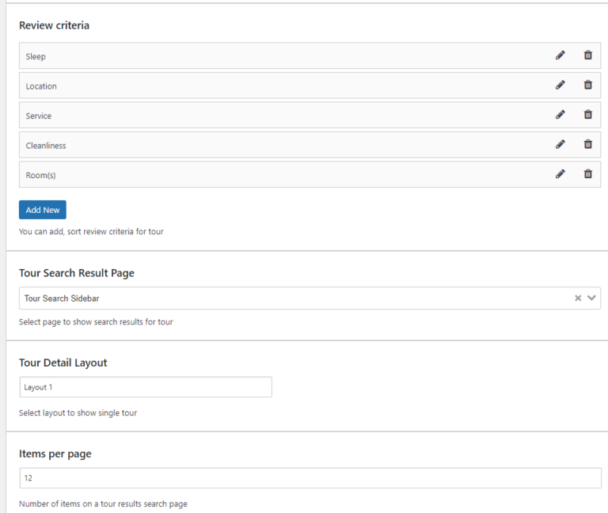The image size is (608, 513).
Task: Select the Sleep criterion row
Action: pos(310,56)
